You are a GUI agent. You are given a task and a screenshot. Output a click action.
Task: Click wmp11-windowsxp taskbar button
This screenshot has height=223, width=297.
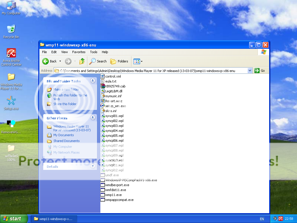tap(54, 219)
